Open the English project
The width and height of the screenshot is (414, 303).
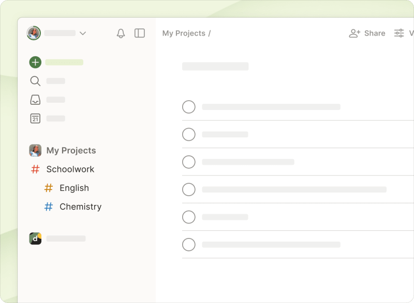(x=74, y=188)
